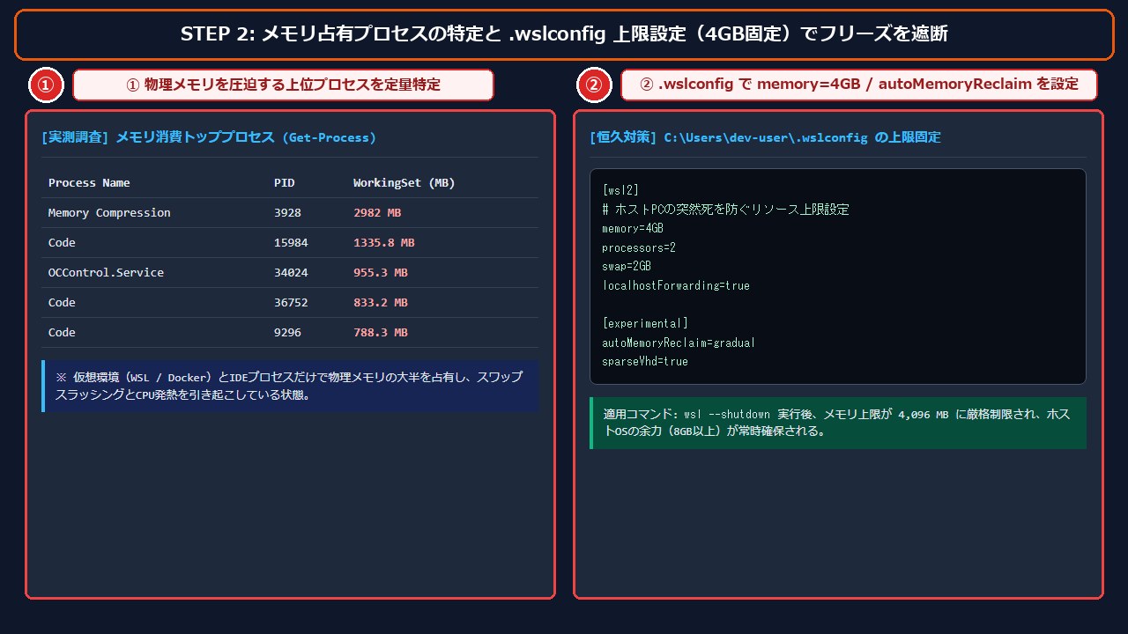The width and height of the screenshot is (1128, 634).
Task: Click the [experimental] section line
Action: [x=645, y=324]
